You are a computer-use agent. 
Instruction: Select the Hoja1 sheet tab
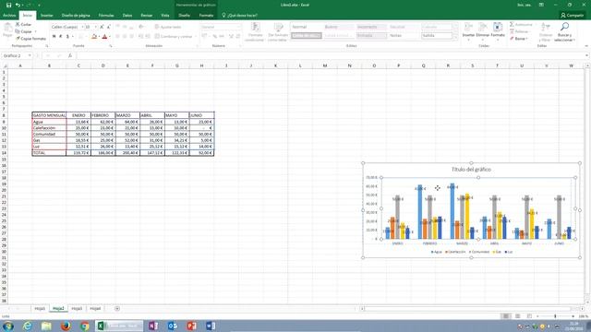[40, 309]
